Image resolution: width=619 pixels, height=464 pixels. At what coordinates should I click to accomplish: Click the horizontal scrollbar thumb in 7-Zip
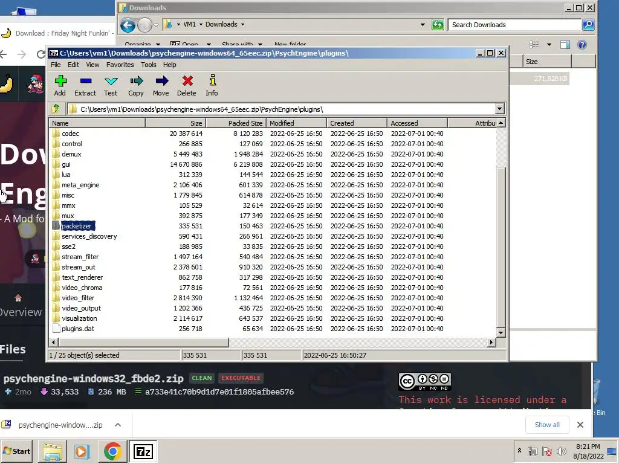point(144,342)
